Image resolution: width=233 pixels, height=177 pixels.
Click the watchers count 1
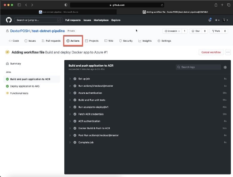click(185, 31)
